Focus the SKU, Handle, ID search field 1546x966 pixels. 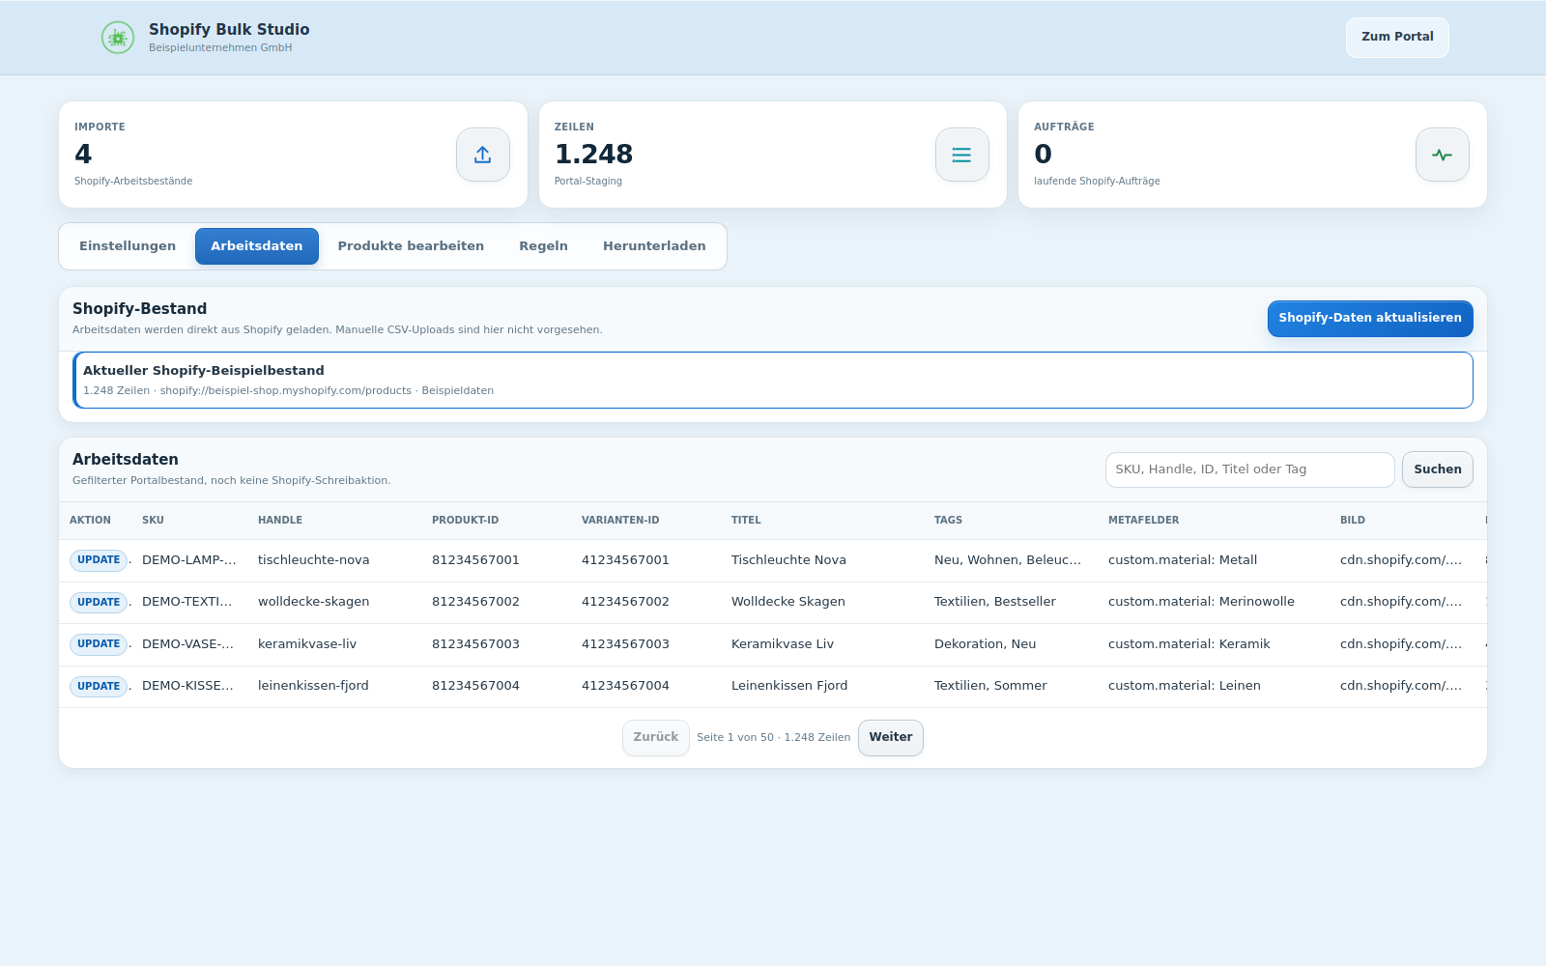pyautogui.click(x=1249, y=469)
